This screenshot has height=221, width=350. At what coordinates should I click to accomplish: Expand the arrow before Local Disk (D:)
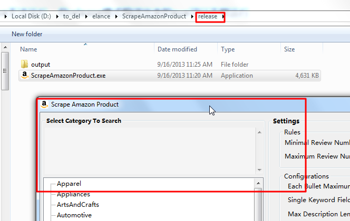point(6,16)
